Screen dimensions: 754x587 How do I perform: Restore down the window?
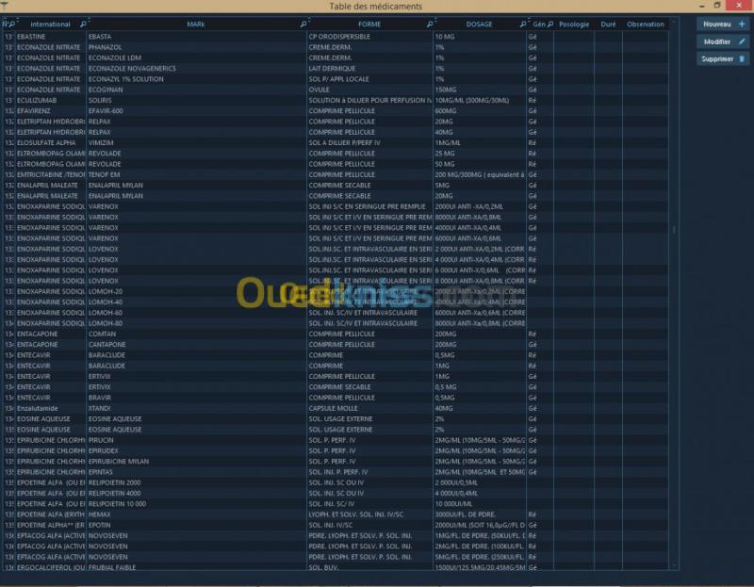(717, 6)
